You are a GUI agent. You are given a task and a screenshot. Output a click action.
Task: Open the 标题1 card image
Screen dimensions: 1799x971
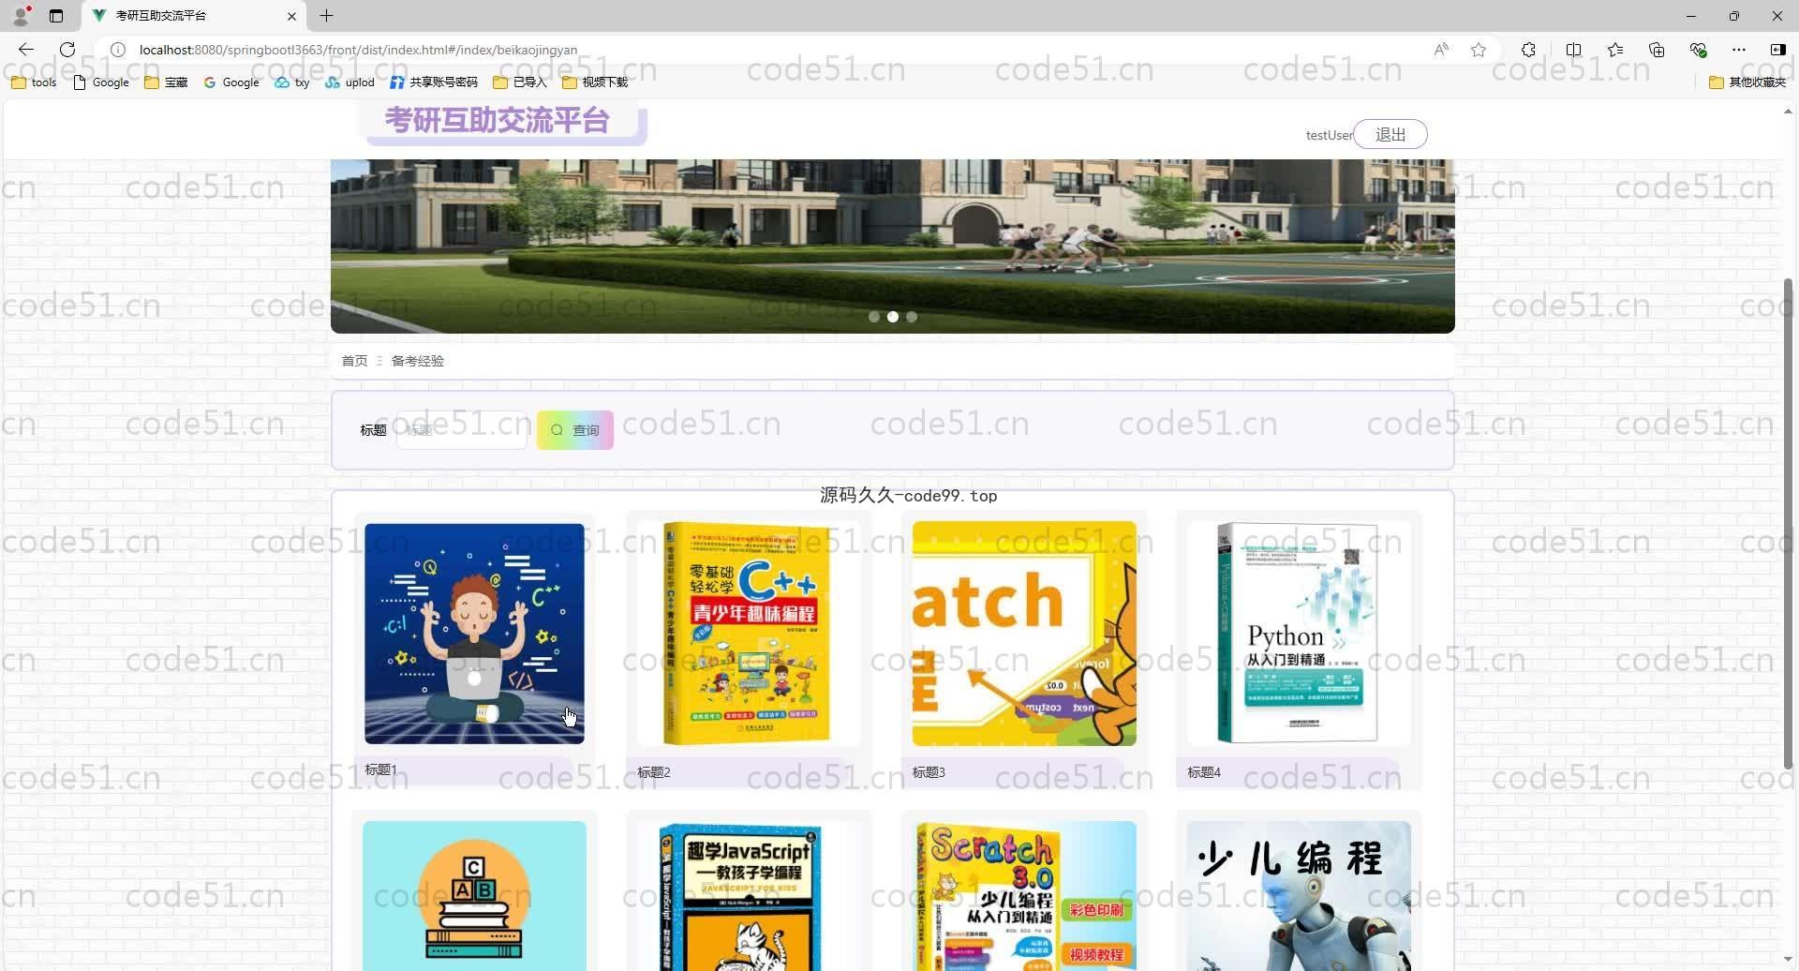pos(474,634)
